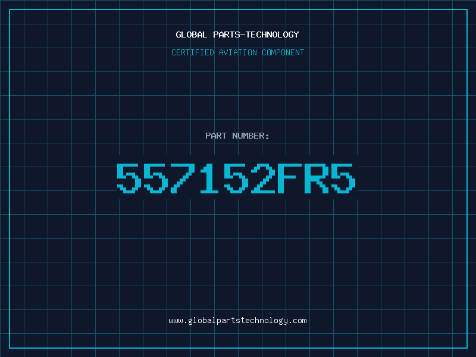Open the www.globalpartstechnology.com link
Screen dimensions: 476x357
[237, 321]
